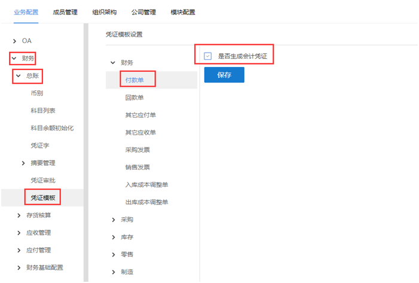Viewport: 419px width, 283px height.
Task: Select 出库成本调整单 in the template tree
Action: (146, 202)
